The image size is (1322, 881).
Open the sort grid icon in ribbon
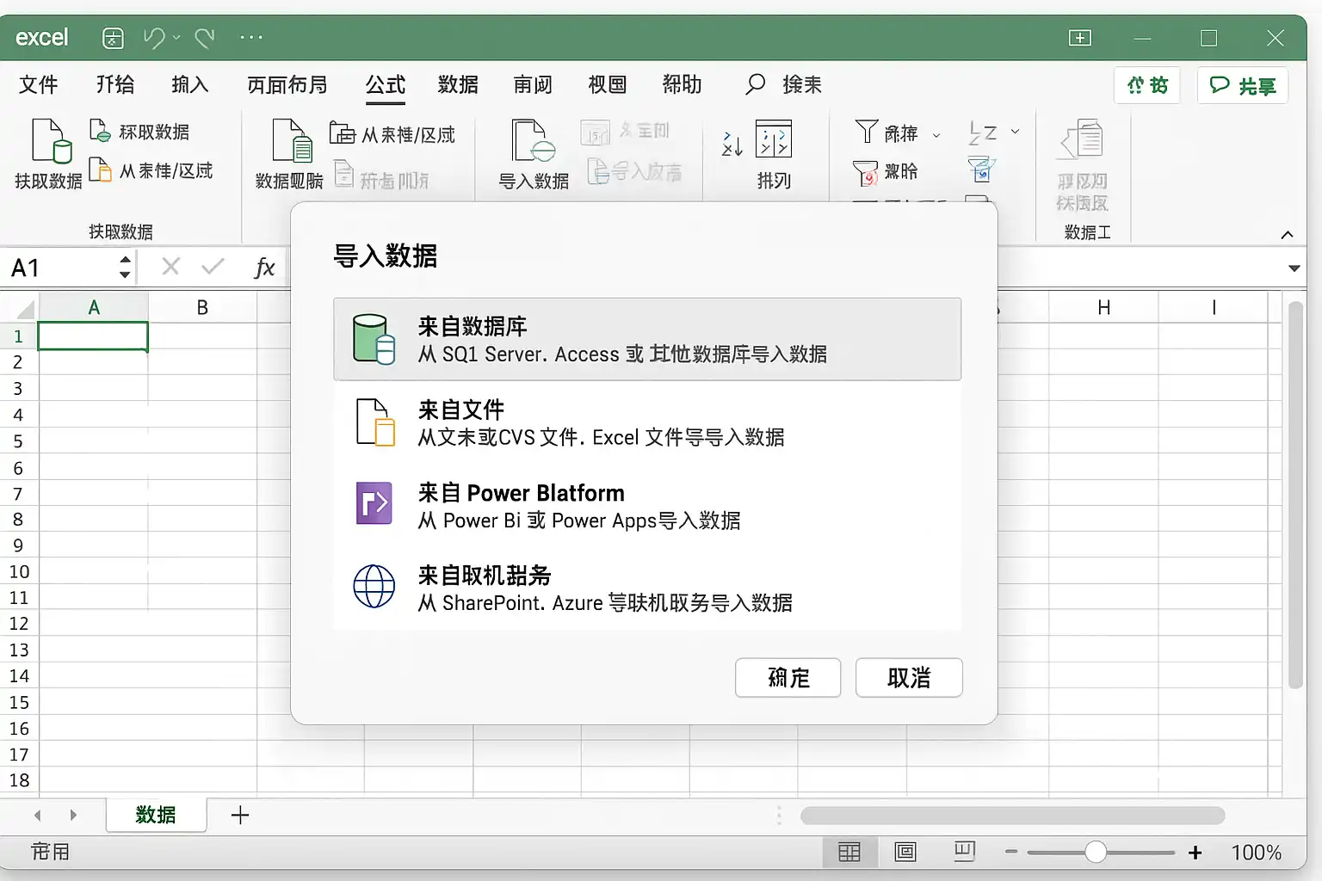click(x=773, y=139)
